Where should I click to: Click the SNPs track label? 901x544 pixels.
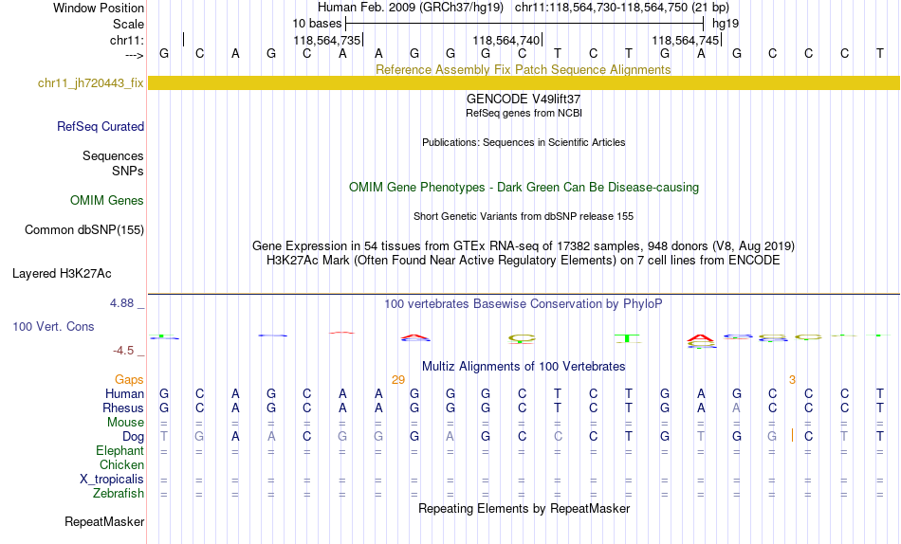coord(128,172)
